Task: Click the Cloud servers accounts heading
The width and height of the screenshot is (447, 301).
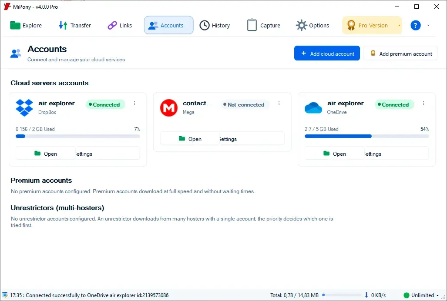Action: point(50,83)
